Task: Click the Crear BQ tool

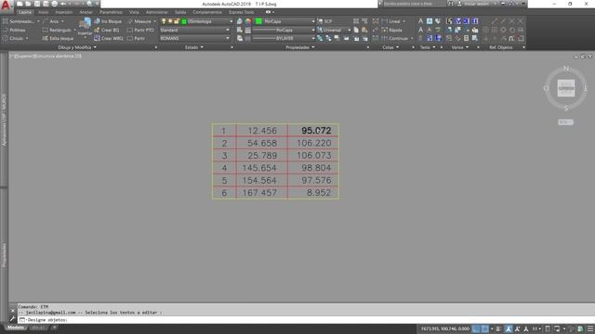Action: [x=107, y=30]
